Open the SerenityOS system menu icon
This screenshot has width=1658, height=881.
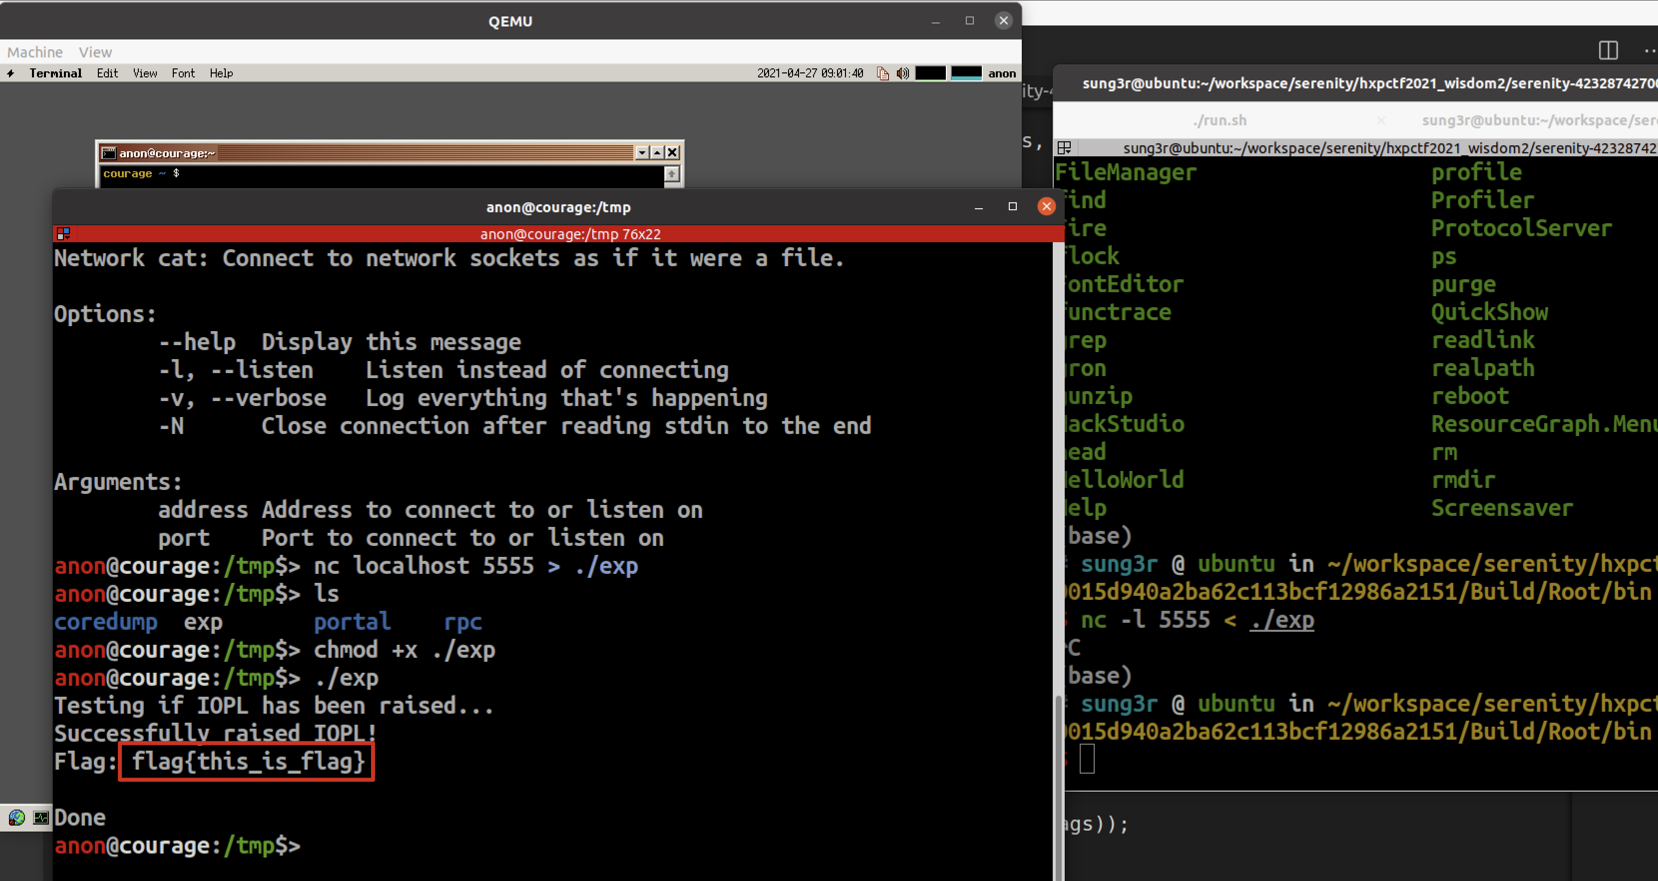pyautogui.click(x=10, y=73)
